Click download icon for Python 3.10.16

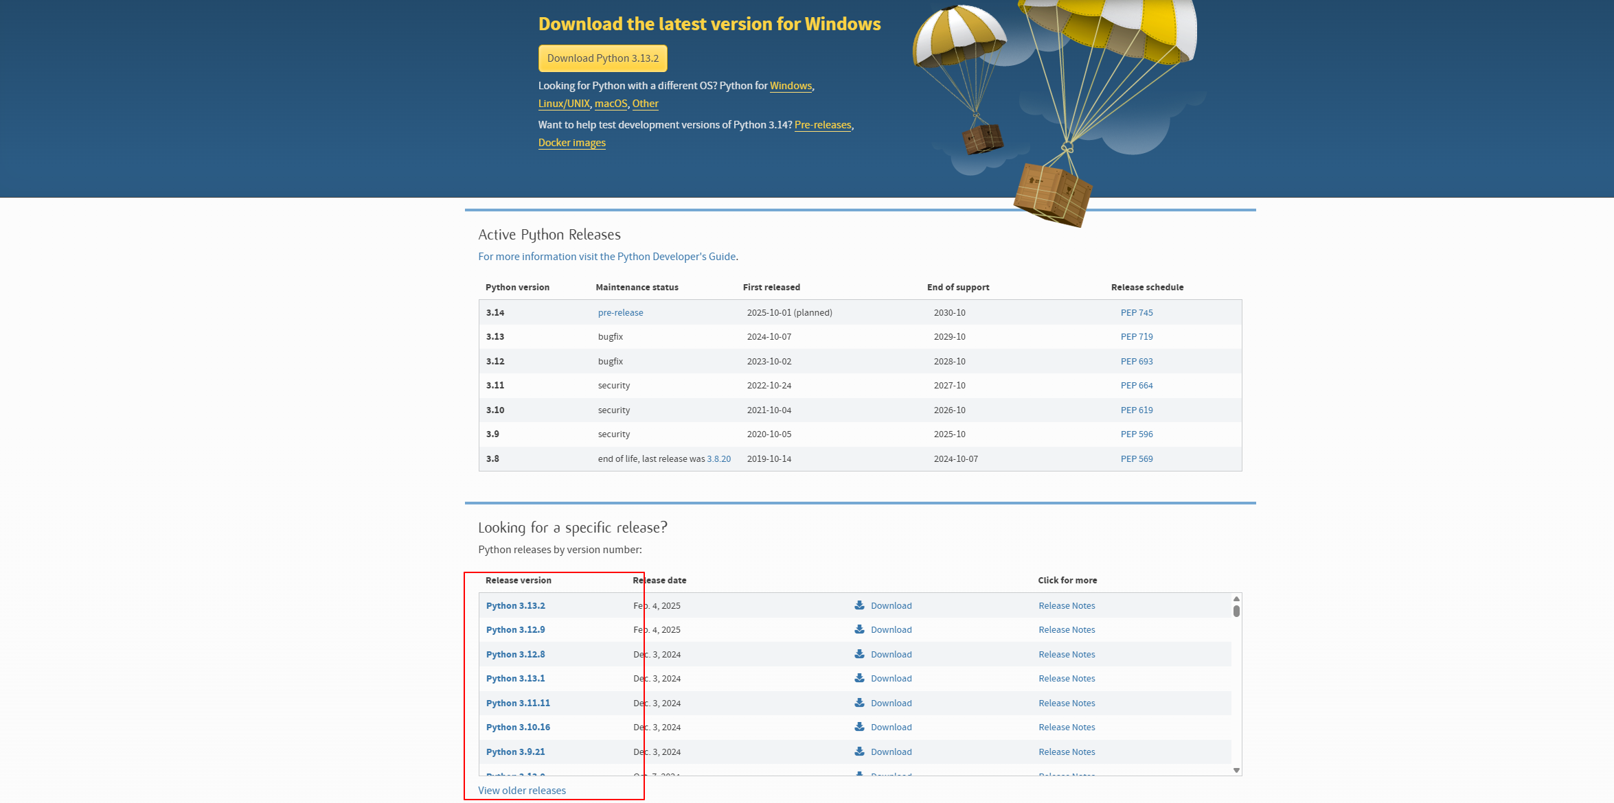(x=859, y=727)
